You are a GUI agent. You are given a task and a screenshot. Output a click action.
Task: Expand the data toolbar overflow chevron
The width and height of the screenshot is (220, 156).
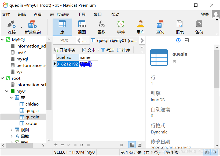[142, 48]
